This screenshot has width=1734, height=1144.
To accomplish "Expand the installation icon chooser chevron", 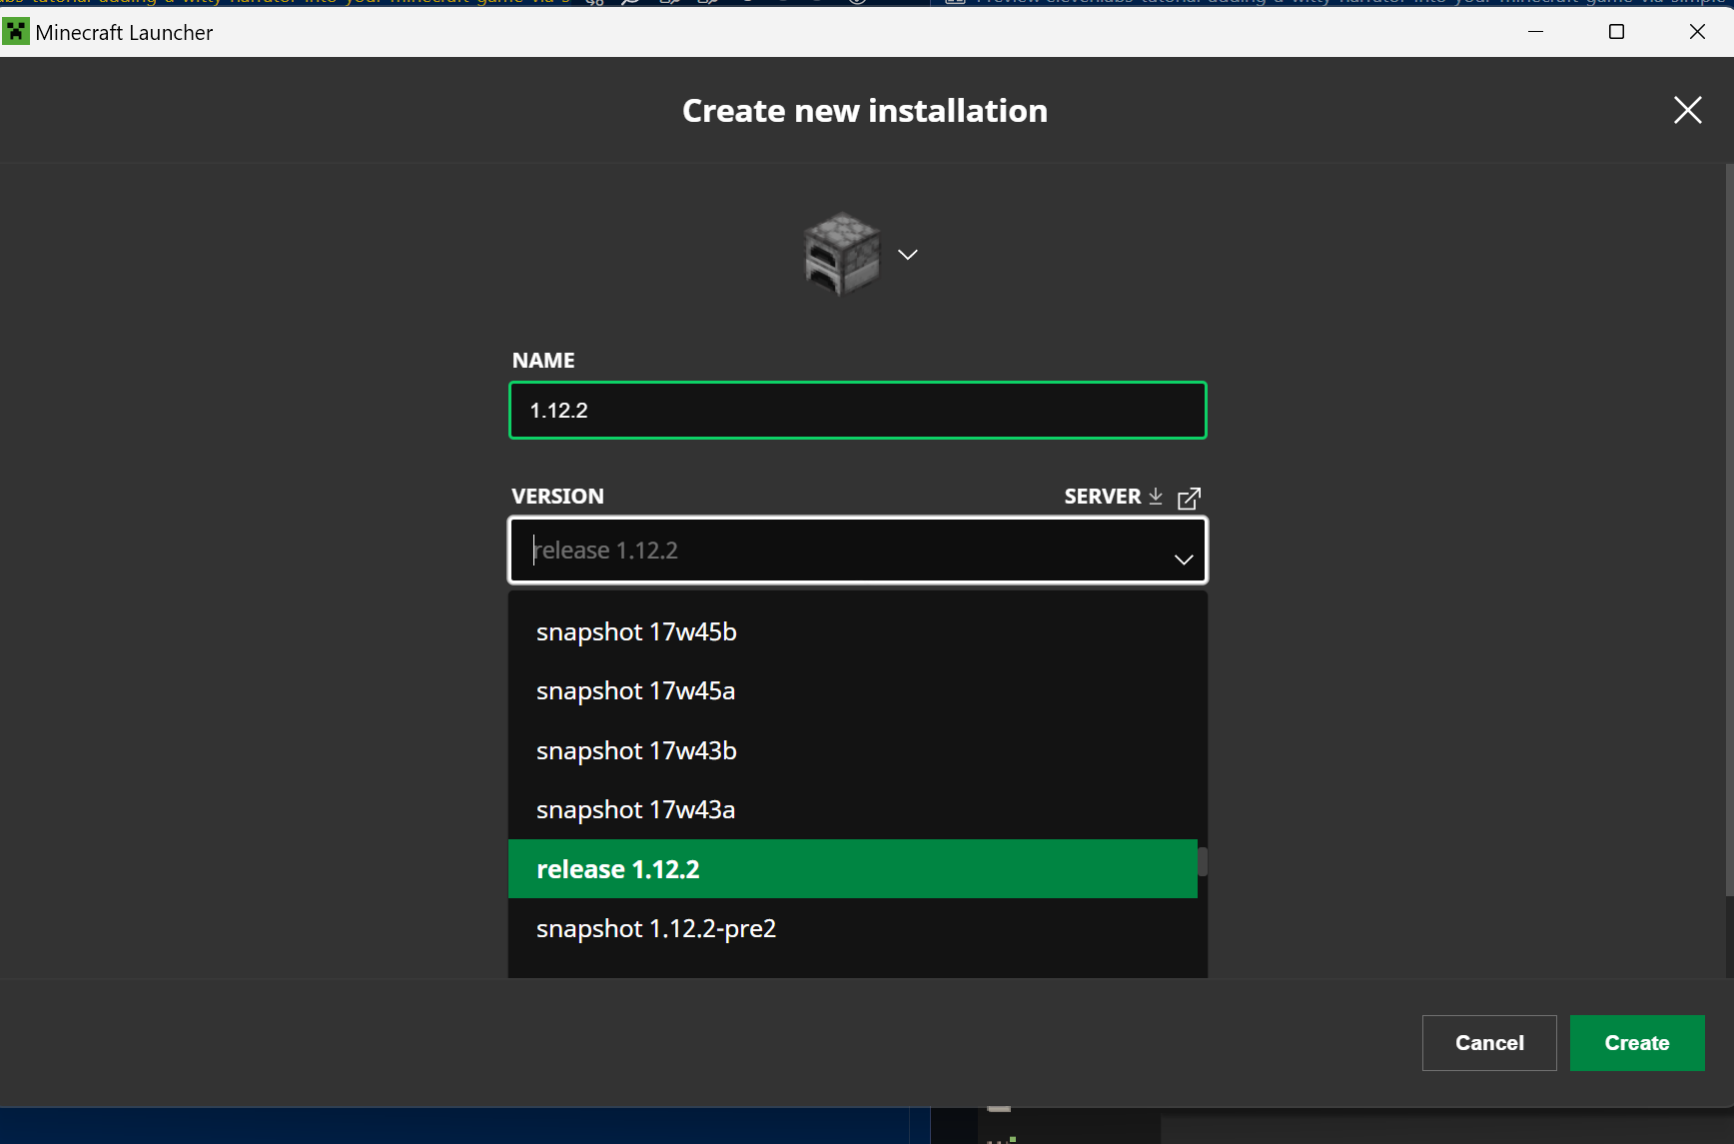I will (907, 255).
